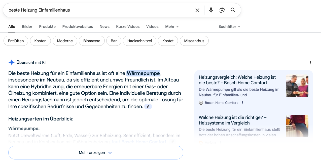Image resolution: width=321 pixels, height=164 pixels.
Task: Start voice search with the microphone icon
Action: (211, 10)
